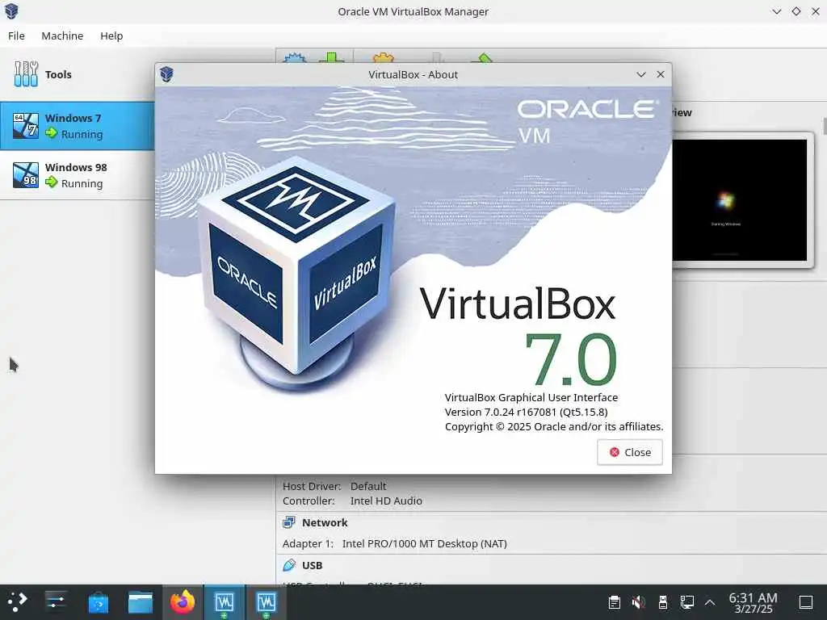827x620 pixels.
Task: Open the network connections tray icon
Action: tap(687, 602)
